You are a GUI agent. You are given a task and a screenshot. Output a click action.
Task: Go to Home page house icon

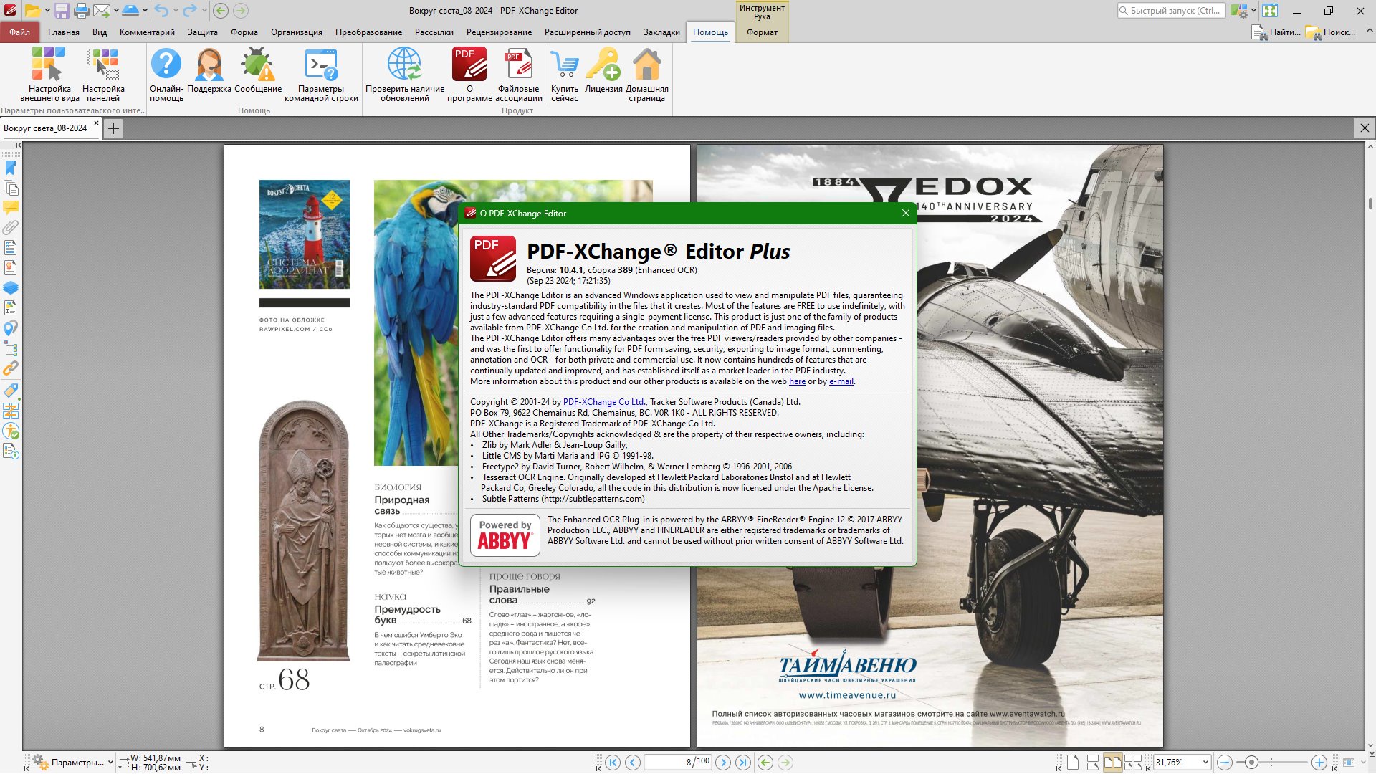point(647,75)
